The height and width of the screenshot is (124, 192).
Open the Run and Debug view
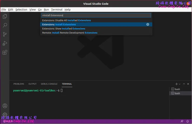[x=5, y=43]
